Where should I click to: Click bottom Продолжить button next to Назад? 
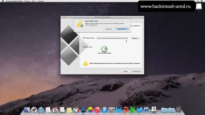pyautogui.click(x=137, y=71)
